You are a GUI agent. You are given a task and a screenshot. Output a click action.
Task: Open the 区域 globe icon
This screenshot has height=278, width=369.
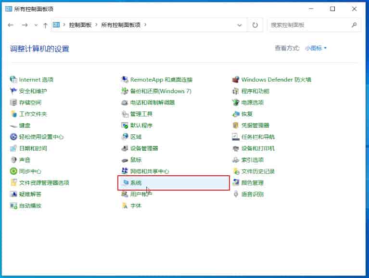point(125,137)
